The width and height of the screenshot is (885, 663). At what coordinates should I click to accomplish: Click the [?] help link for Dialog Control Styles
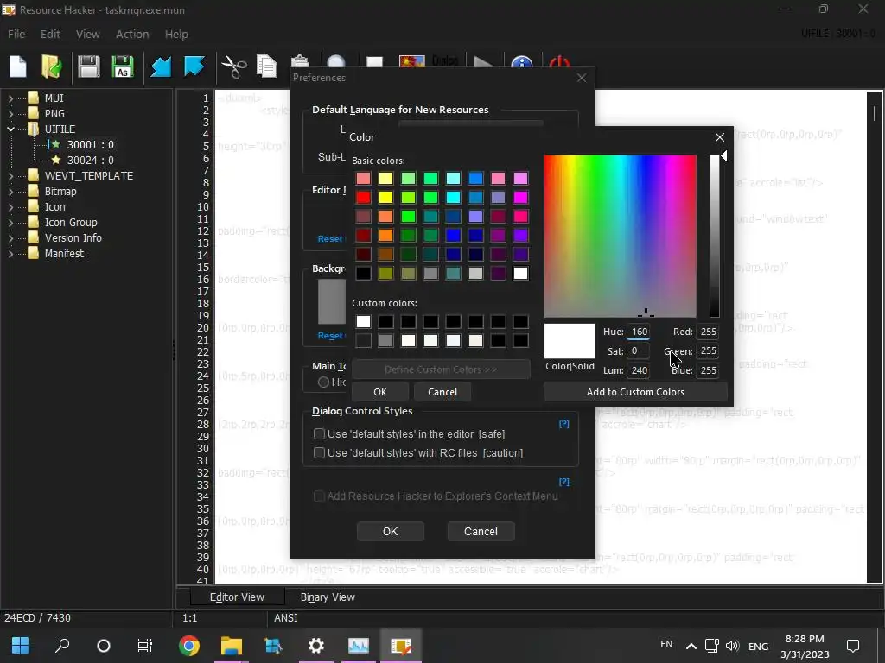[x=563, y=424]
